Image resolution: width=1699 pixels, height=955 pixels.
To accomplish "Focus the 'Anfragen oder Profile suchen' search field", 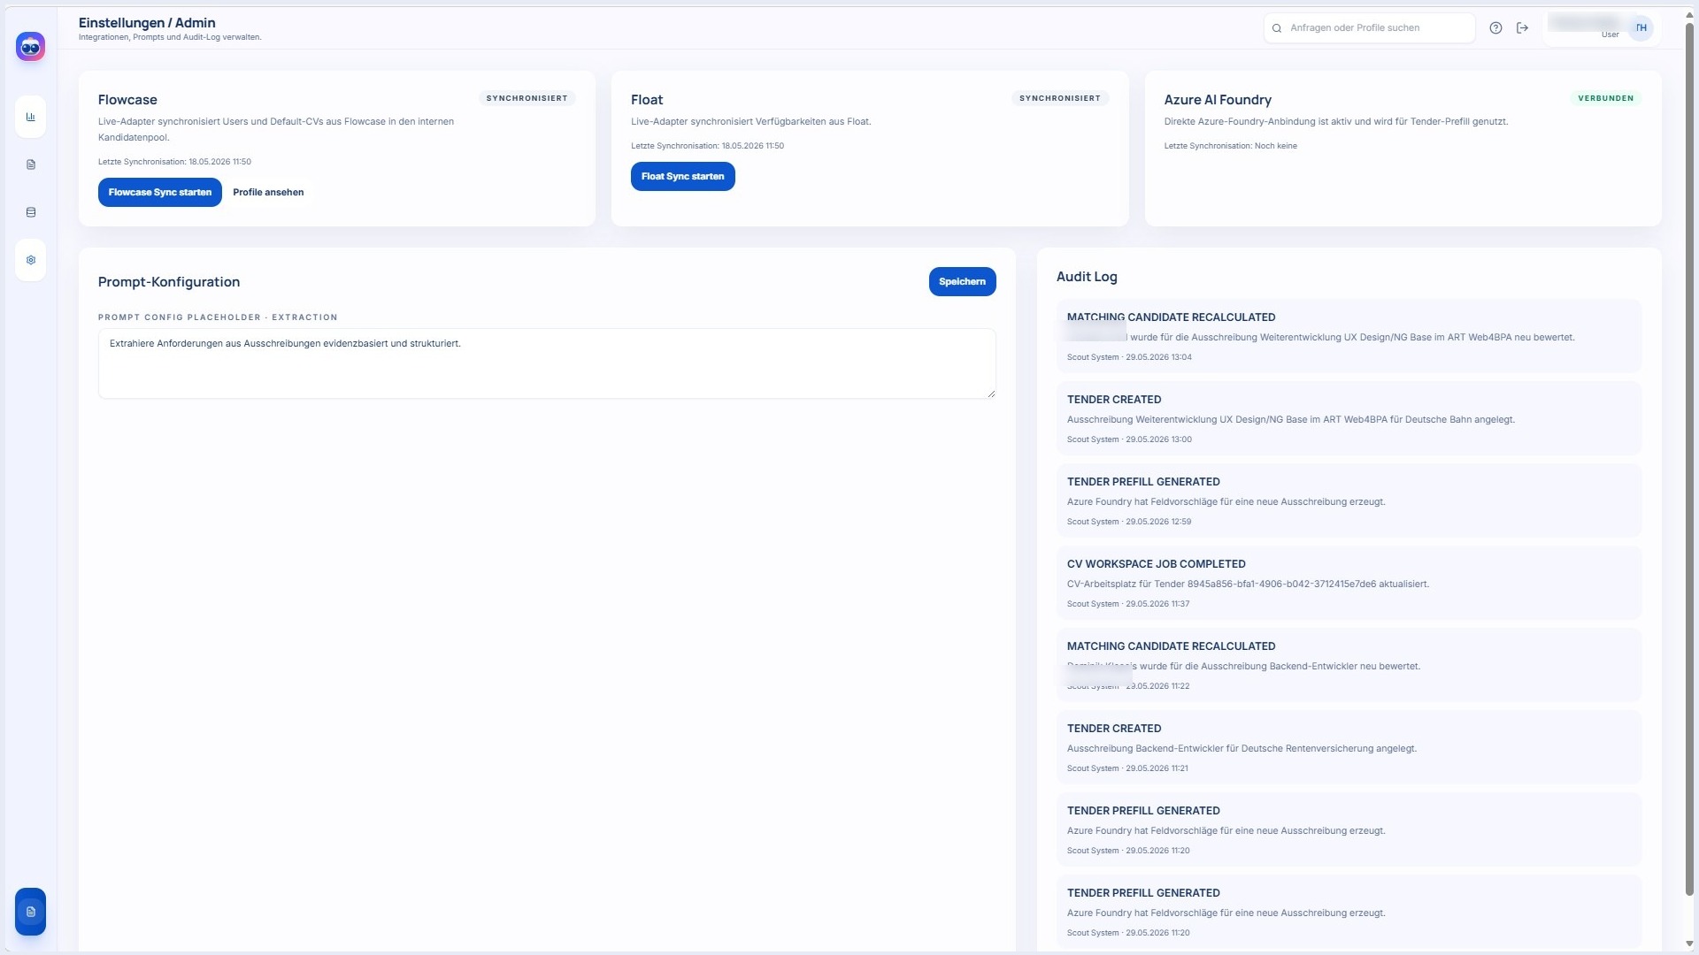I will tap(1369, 28).
